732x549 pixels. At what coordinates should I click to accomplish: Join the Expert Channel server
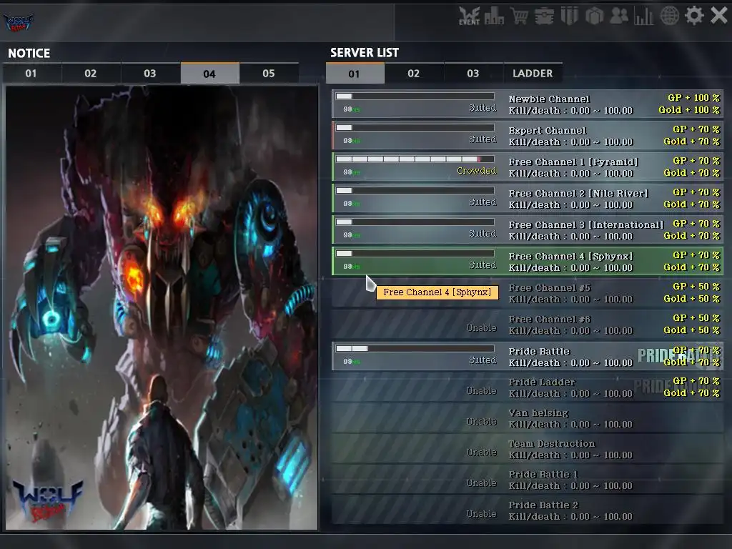click(528, 135)
